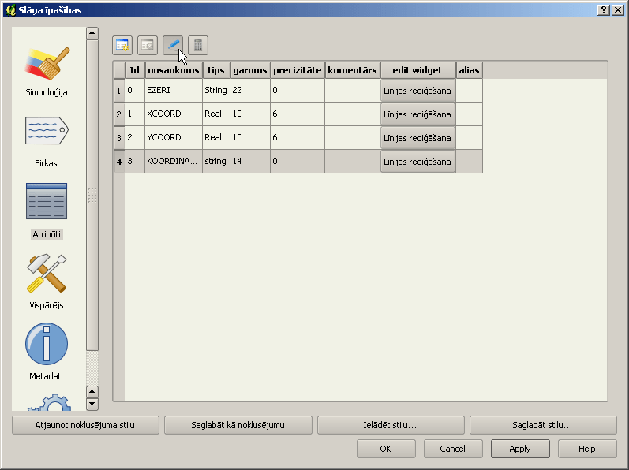Screen dimensions: 629x470
Task: Click the alias column header
Action: point(470,70)
